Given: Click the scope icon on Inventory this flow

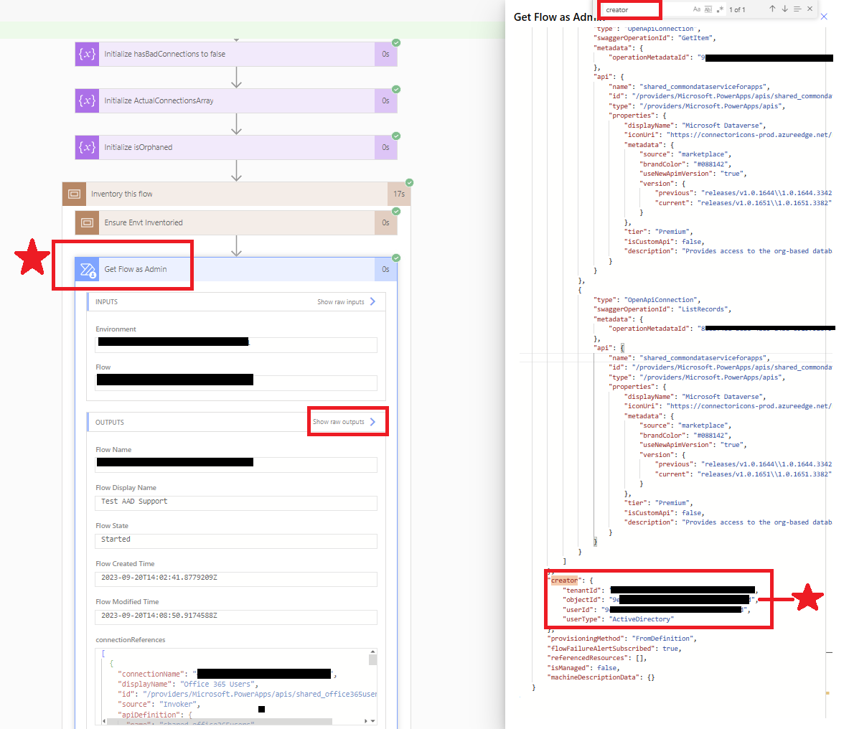Looking at the screenshot, I should coord(74,194).
